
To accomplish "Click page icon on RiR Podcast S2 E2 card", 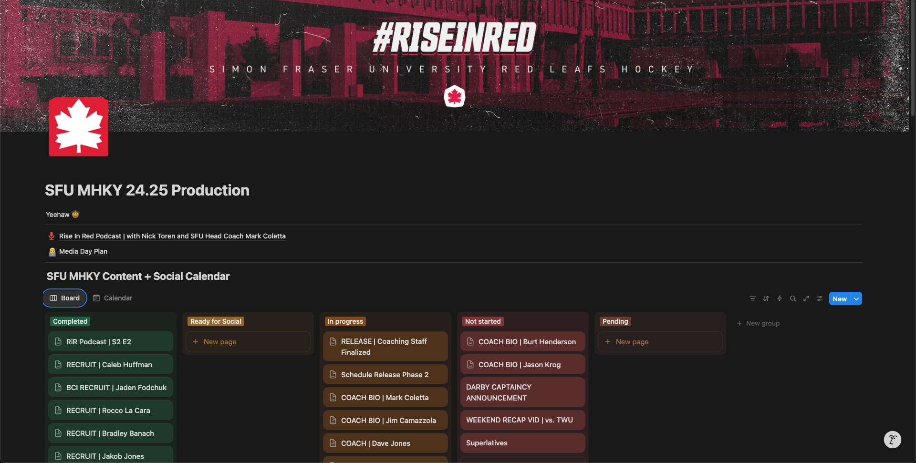I will (x=58, y=341).
